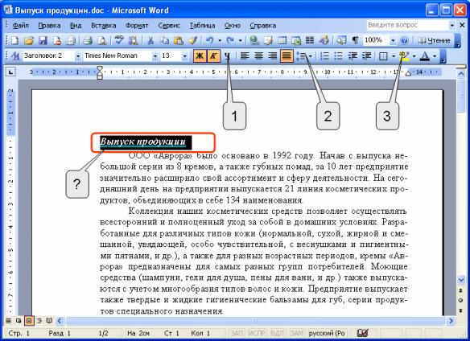Expand the undo history dropdown arrow
Screen dimensions: 470x341
[x=220, y=40]
